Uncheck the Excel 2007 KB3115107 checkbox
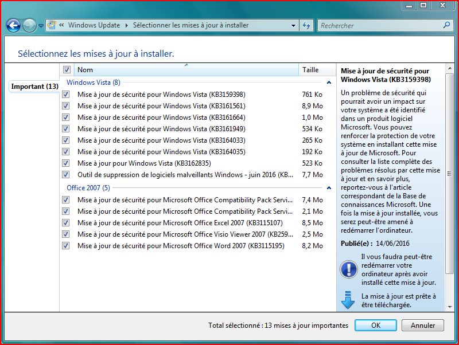459x345 pixels. 66,223
